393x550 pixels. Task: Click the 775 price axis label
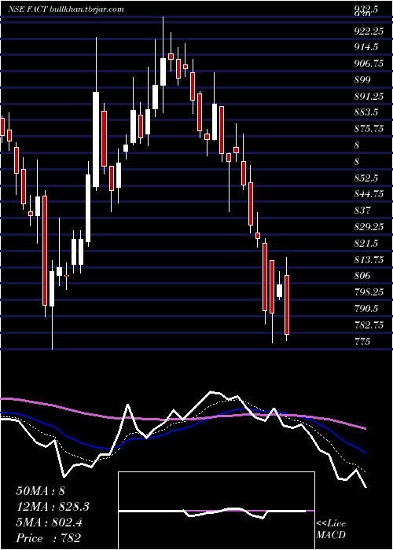pos(362,341)
